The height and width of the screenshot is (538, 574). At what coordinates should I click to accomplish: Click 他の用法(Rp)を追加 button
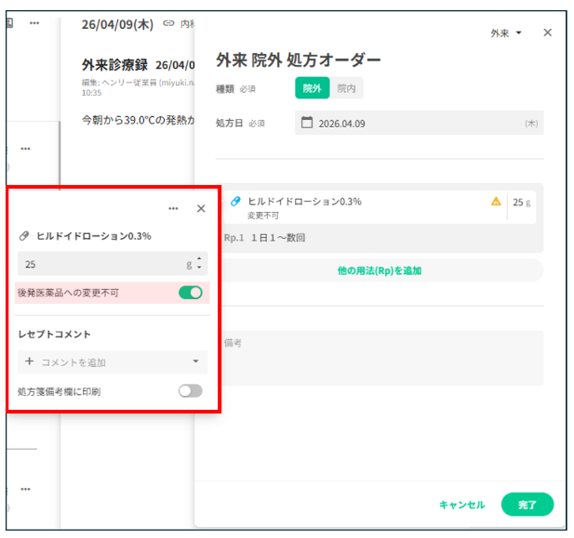click(380, 270)
